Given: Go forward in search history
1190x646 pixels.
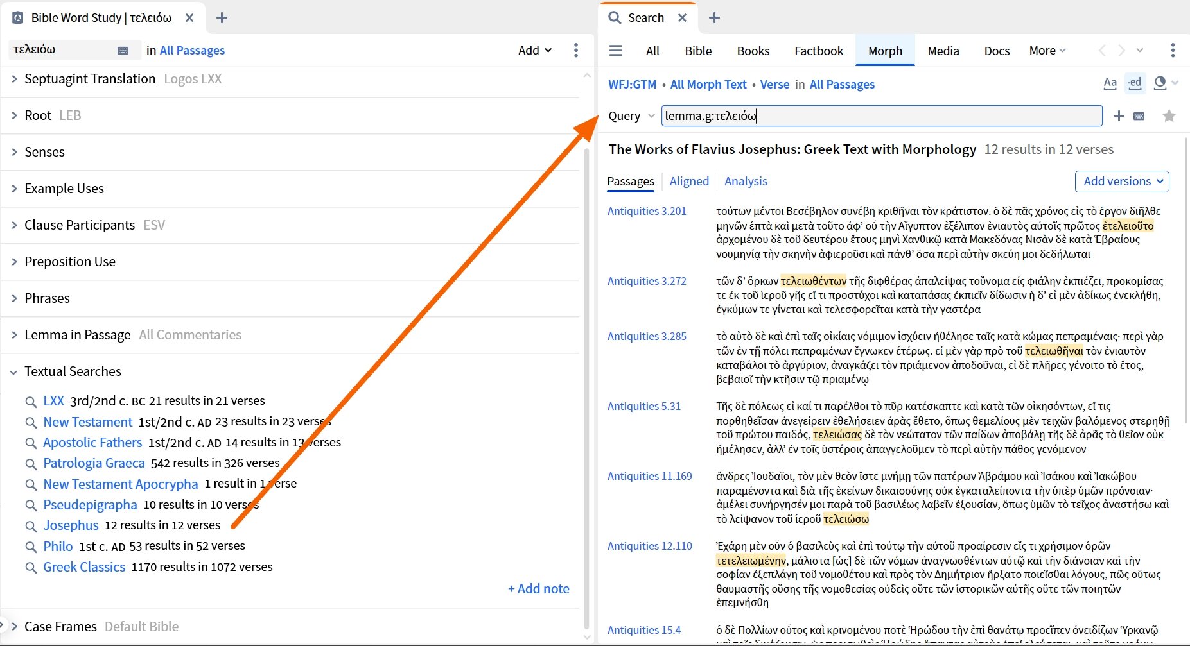Looking at the screenshot, I should [1121, 51].
